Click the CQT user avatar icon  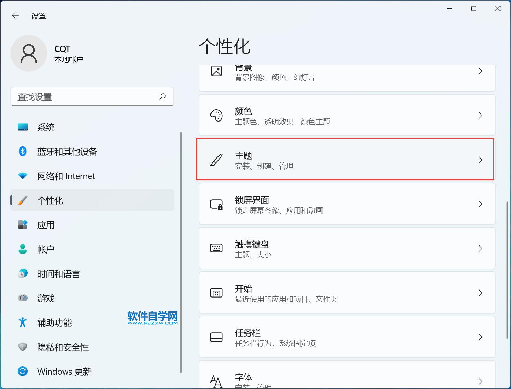coord(29,53)
